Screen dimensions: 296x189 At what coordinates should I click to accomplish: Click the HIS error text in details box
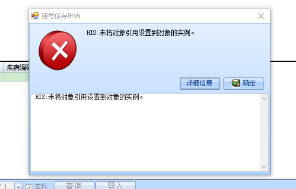(89, 97)
